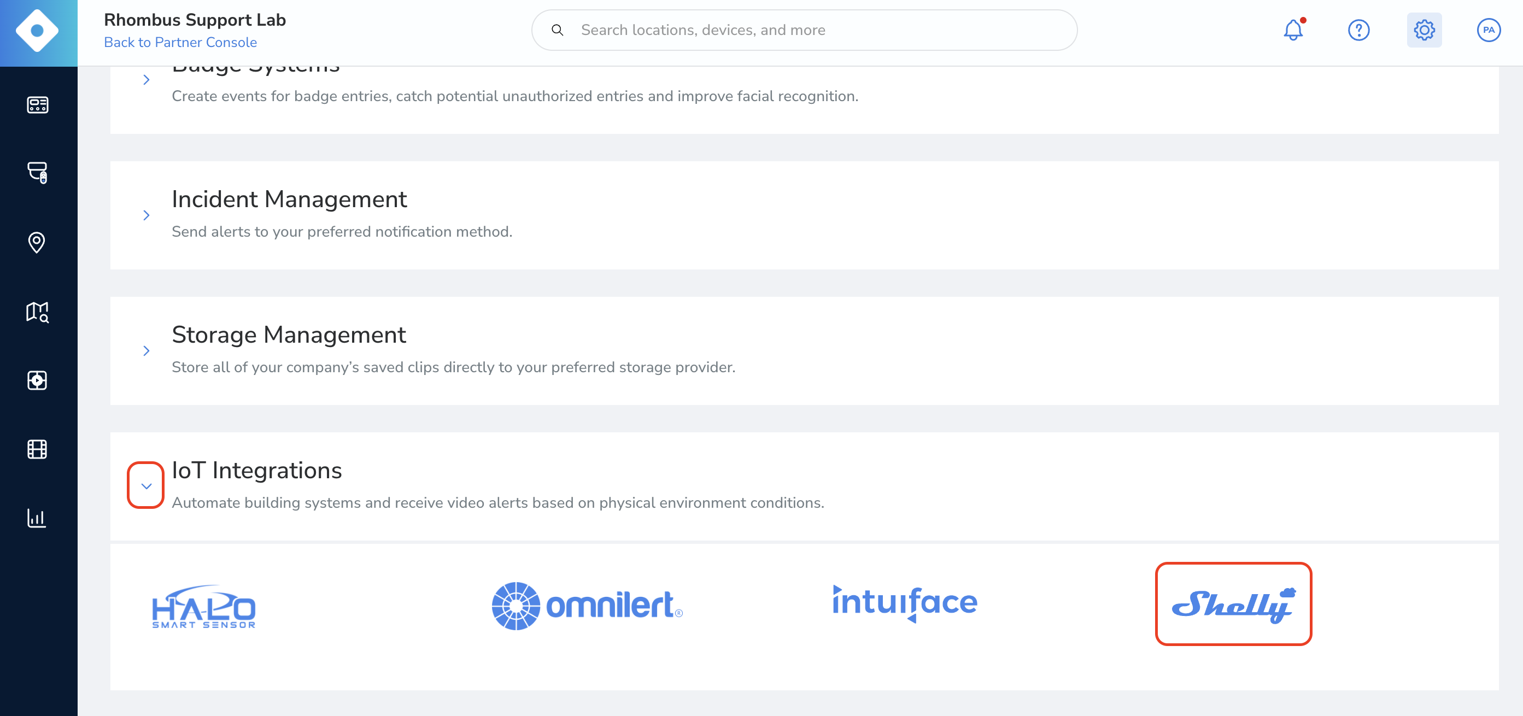Select the Shelly integration logo
The height and width of the screenshot is (716, 1523).
[x=1234, y=603]
